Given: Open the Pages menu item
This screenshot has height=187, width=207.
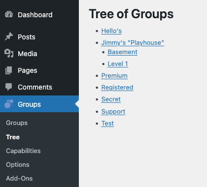Looking at the screenshot, I should click(x=39, y=70).
